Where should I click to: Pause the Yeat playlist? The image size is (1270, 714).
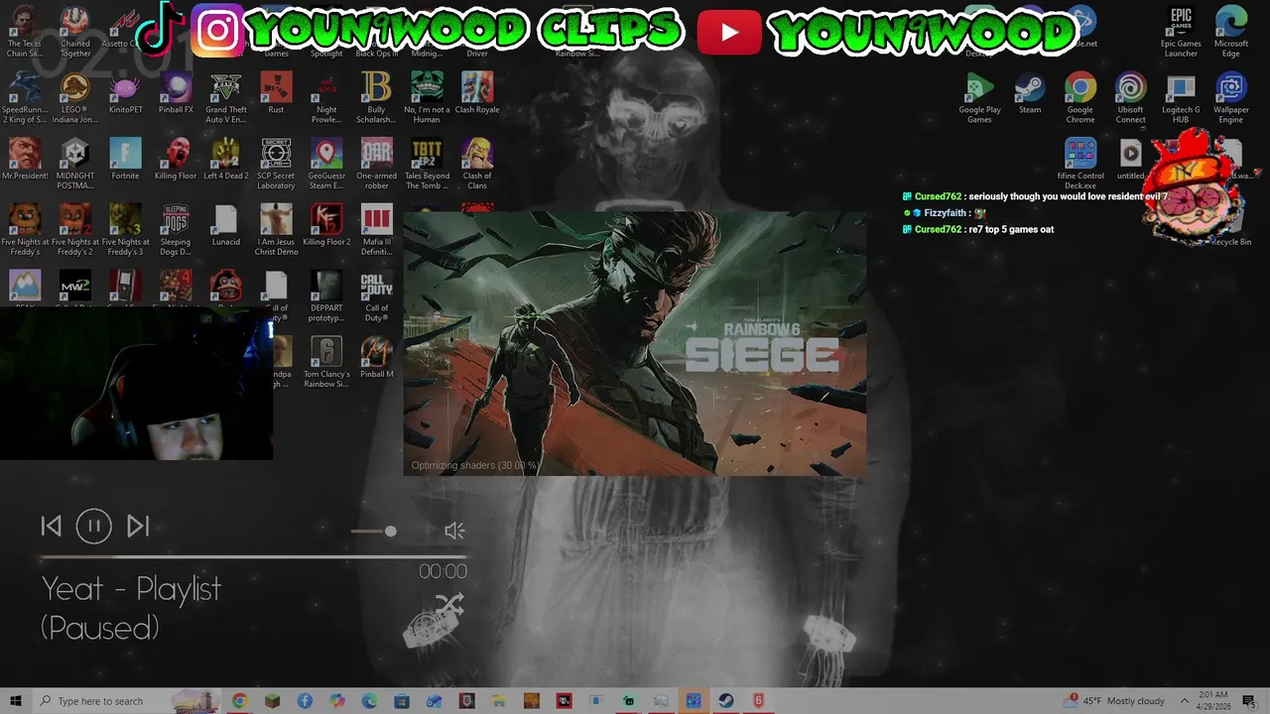(94, 527)
